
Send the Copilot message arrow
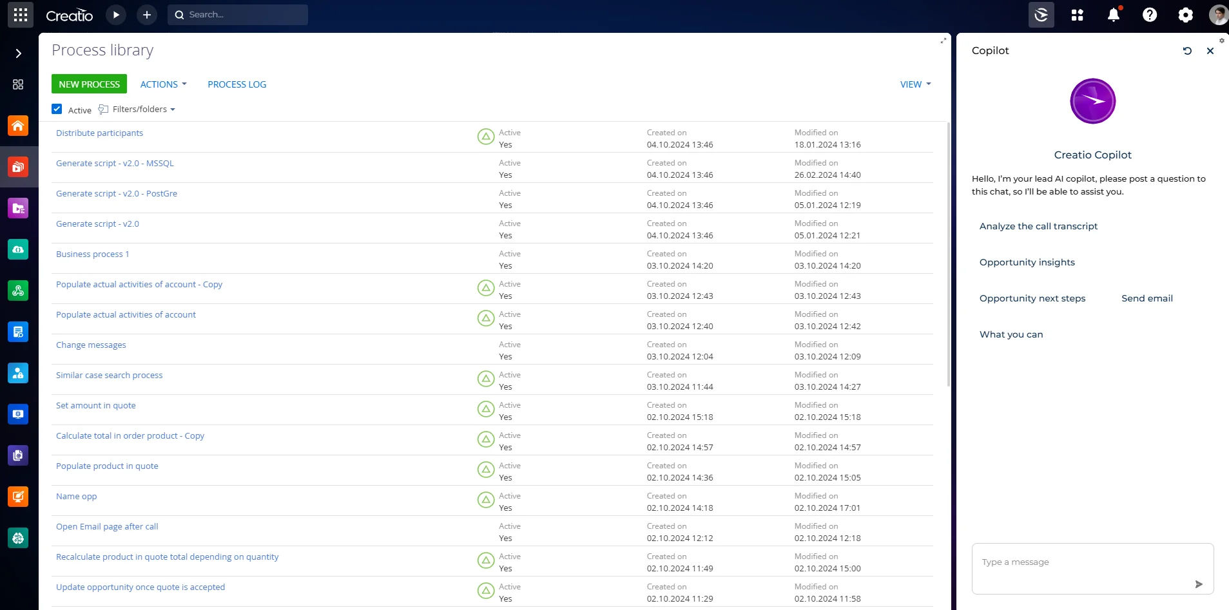pos(1198,584)
